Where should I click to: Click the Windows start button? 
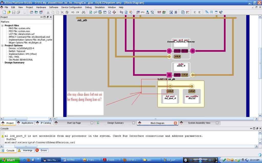(10, 160)
